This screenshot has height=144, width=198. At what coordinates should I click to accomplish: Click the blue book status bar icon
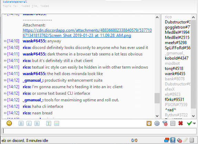click(x=173, y=140)
